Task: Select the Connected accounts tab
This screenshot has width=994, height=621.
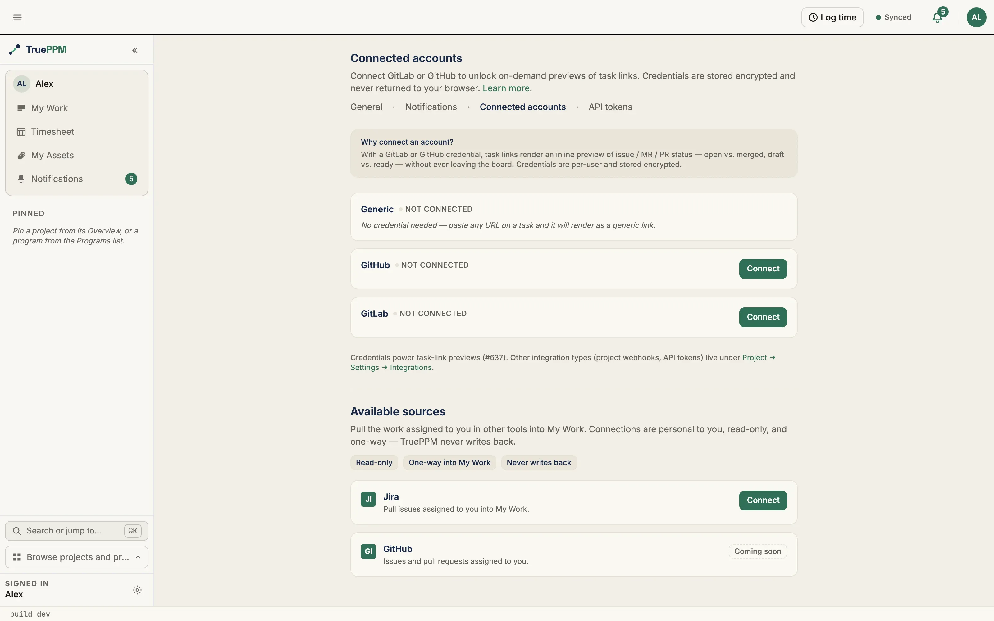Action: pyautogui.click(x=522, y=107)
